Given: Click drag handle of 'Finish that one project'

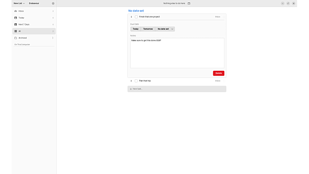Looking at the screenshot, I should point(131,17).
